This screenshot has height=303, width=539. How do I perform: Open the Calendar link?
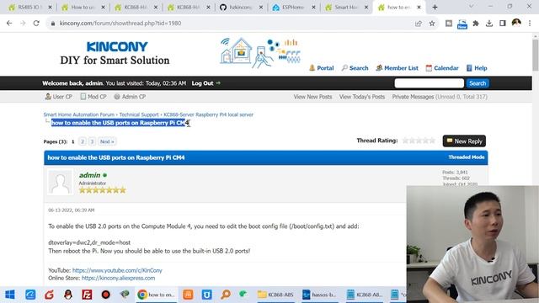[442, 68]
